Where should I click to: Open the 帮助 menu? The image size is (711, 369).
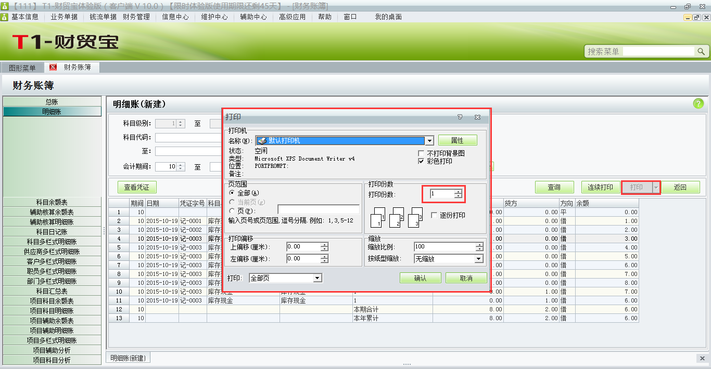point(325,17)
